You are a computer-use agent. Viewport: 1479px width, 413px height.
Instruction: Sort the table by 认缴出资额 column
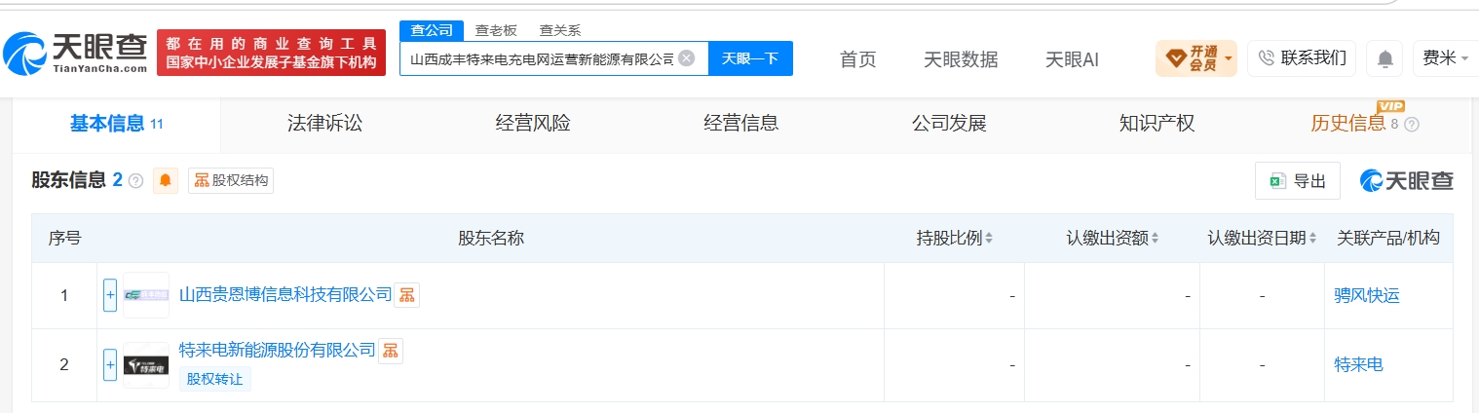tap(1113, 238)
